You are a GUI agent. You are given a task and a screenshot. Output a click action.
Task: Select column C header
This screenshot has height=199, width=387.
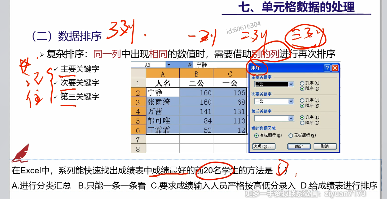tap(230, 74)
